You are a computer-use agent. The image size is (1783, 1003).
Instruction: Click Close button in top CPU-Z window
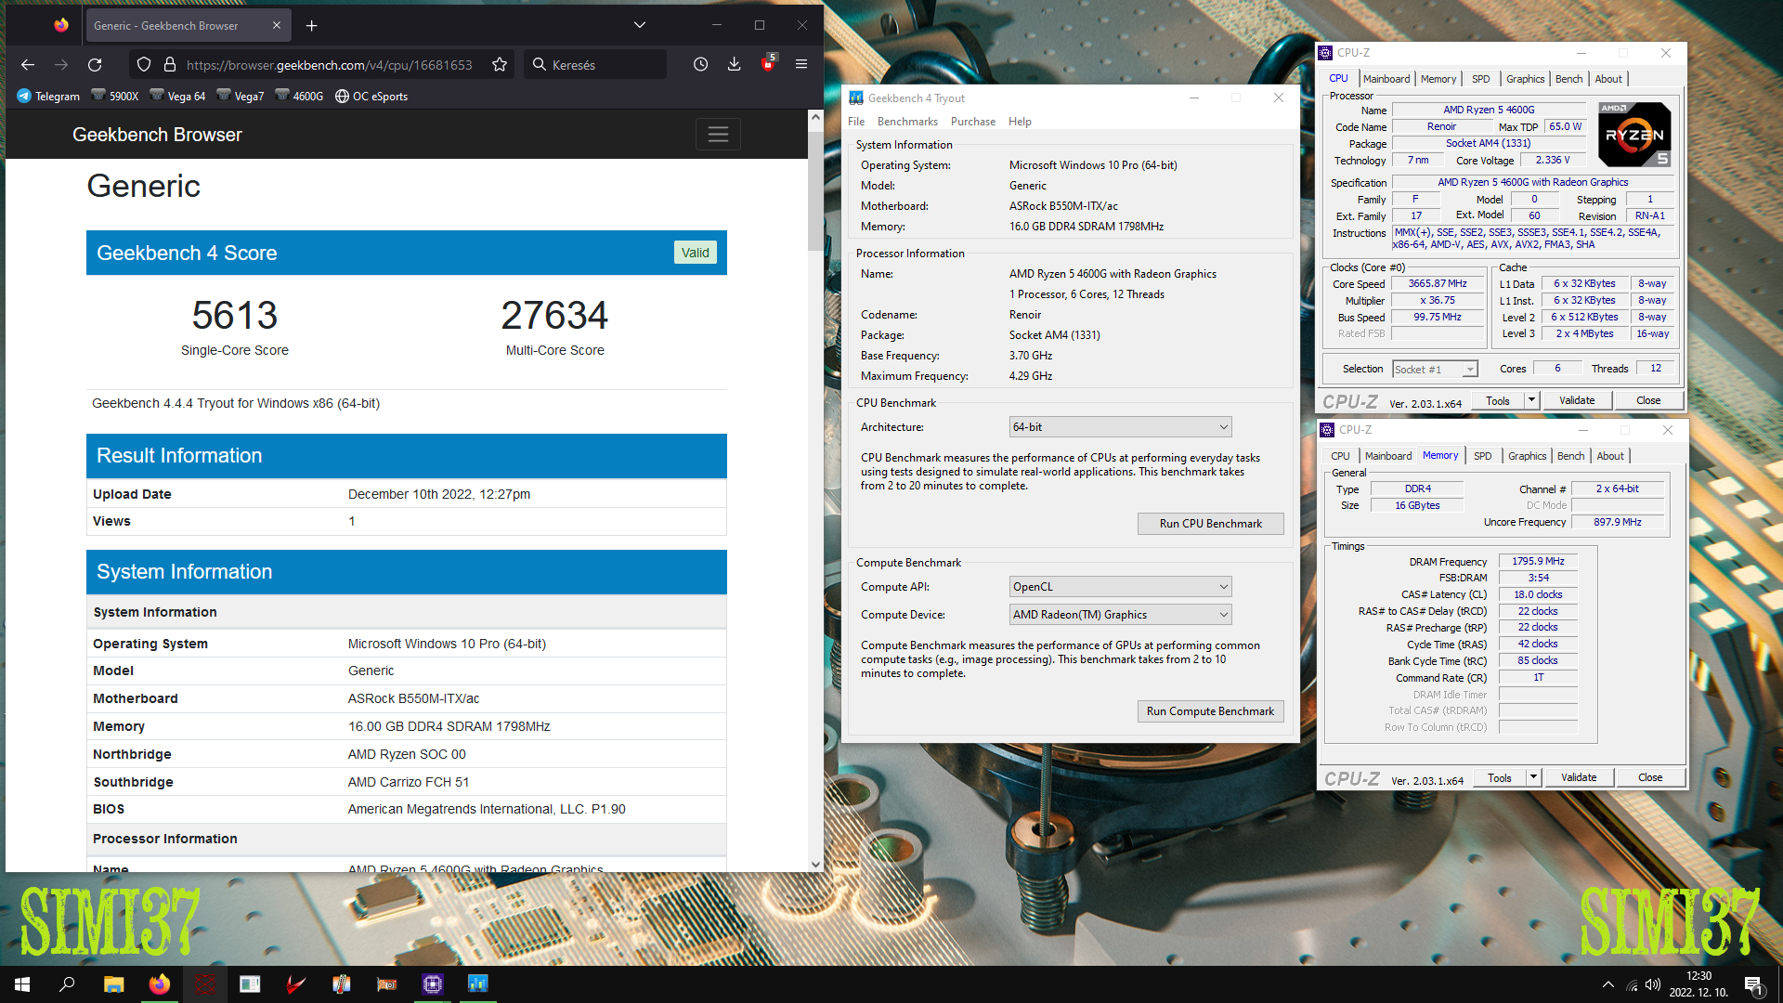(1648, 400)
